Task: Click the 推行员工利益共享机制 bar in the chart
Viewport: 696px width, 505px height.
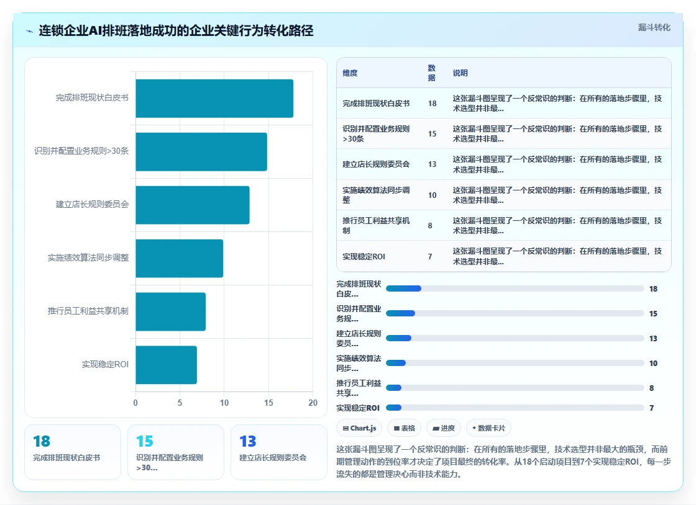Action: pyautogui.click(x=171, y=311)
